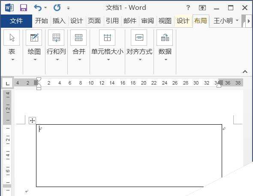Image resolution: width=253 pixels, height=196 pixels.
Task: Click the 表 group select-cursor icon
Action: pyautogui.click(x=12, y=38)
